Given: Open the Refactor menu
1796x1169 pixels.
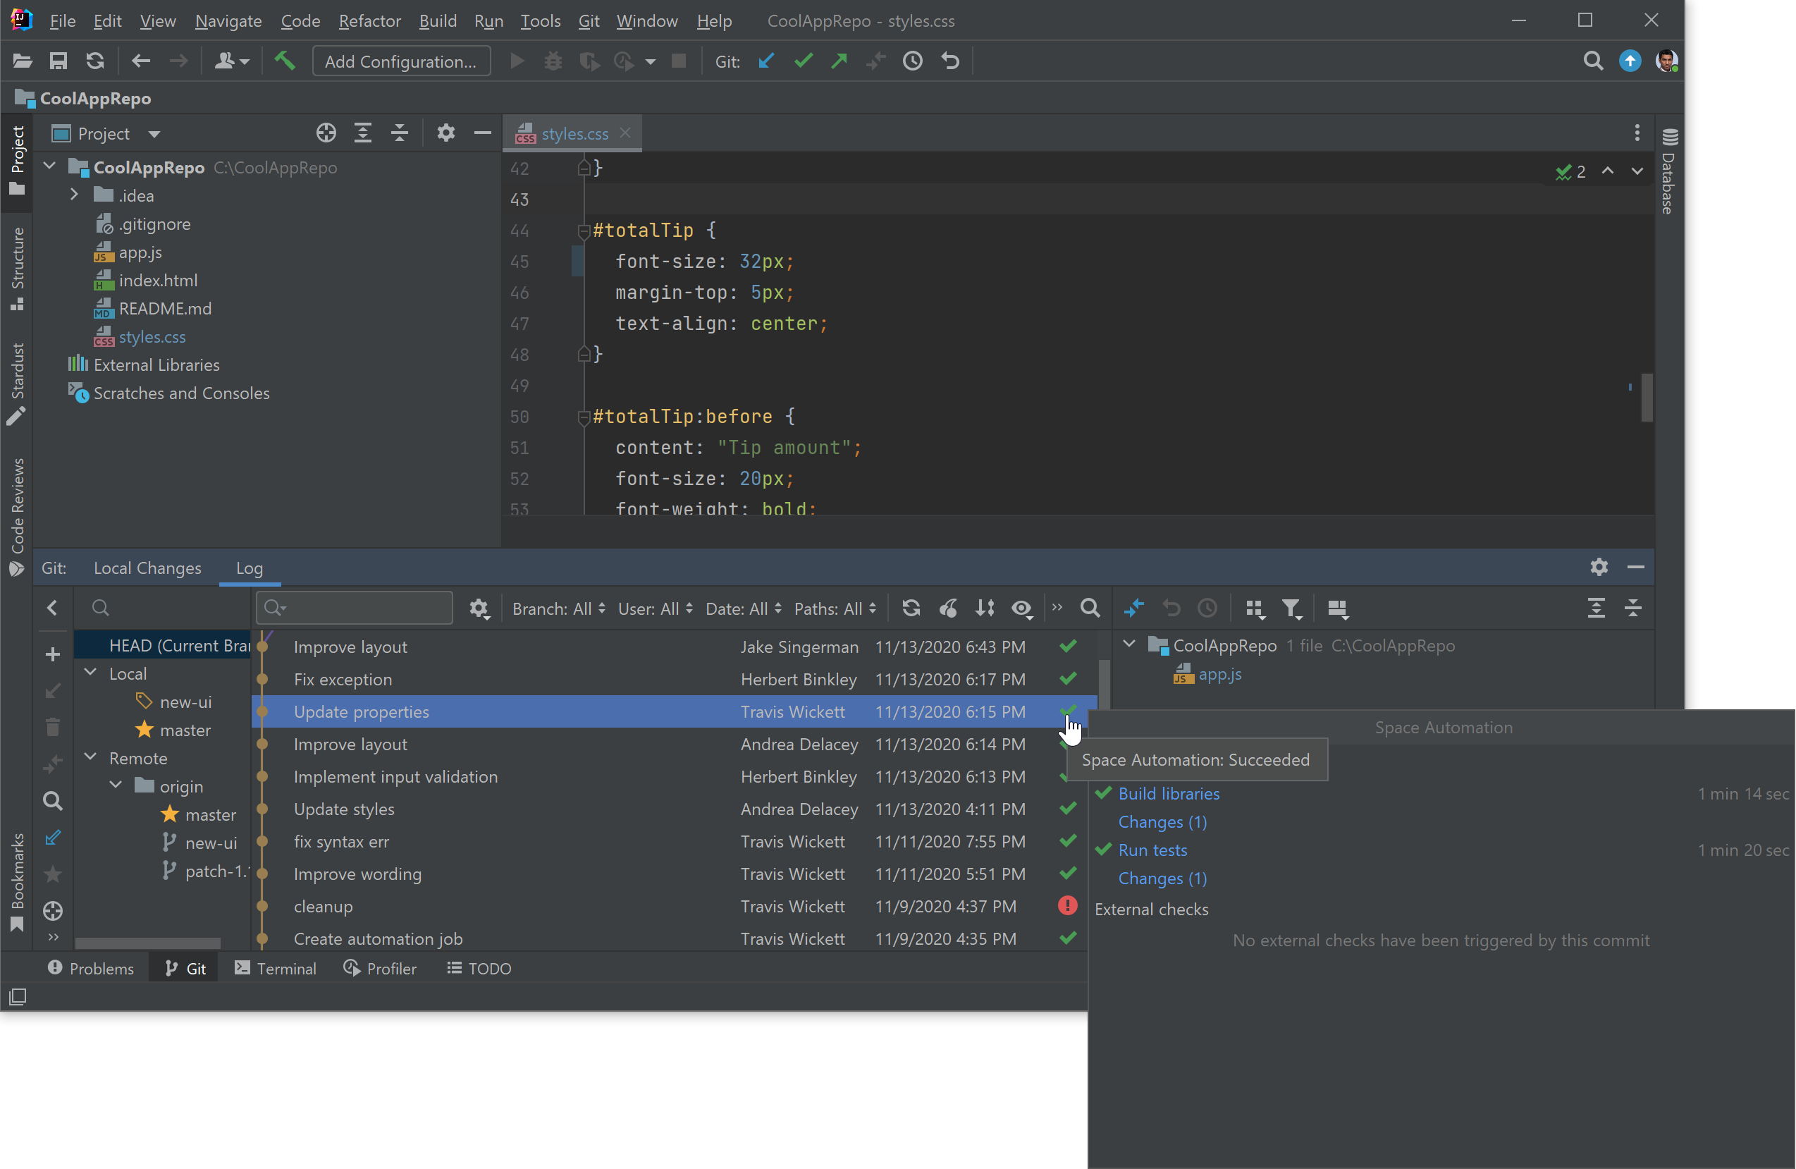Looking at the screenshot, I should pyautogui.click(x=369, y=21).
